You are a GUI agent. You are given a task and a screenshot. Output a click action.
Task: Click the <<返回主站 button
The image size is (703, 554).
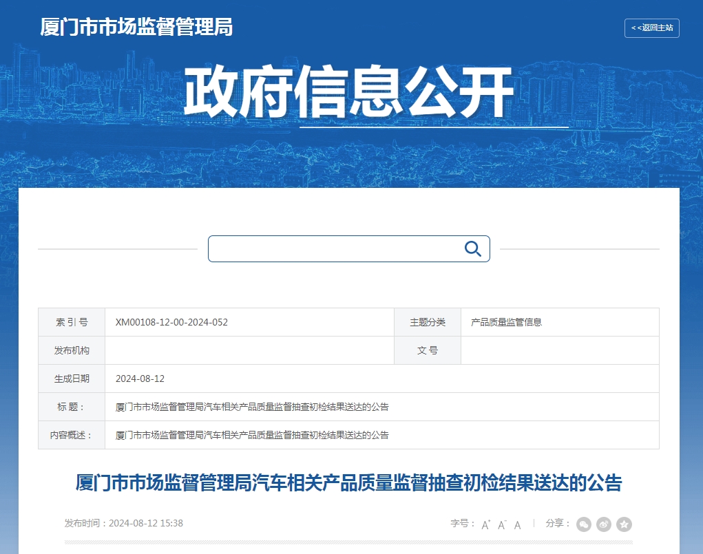(652, 28)
